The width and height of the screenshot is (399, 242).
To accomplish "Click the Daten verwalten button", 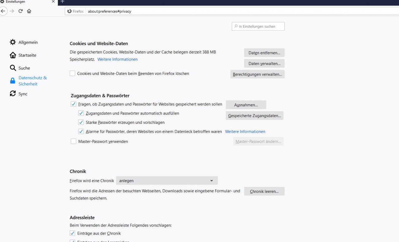I will (x=264, y=63).
